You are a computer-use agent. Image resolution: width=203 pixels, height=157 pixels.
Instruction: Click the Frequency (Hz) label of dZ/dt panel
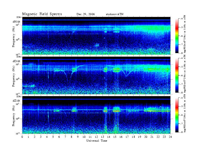click(14, 116)
